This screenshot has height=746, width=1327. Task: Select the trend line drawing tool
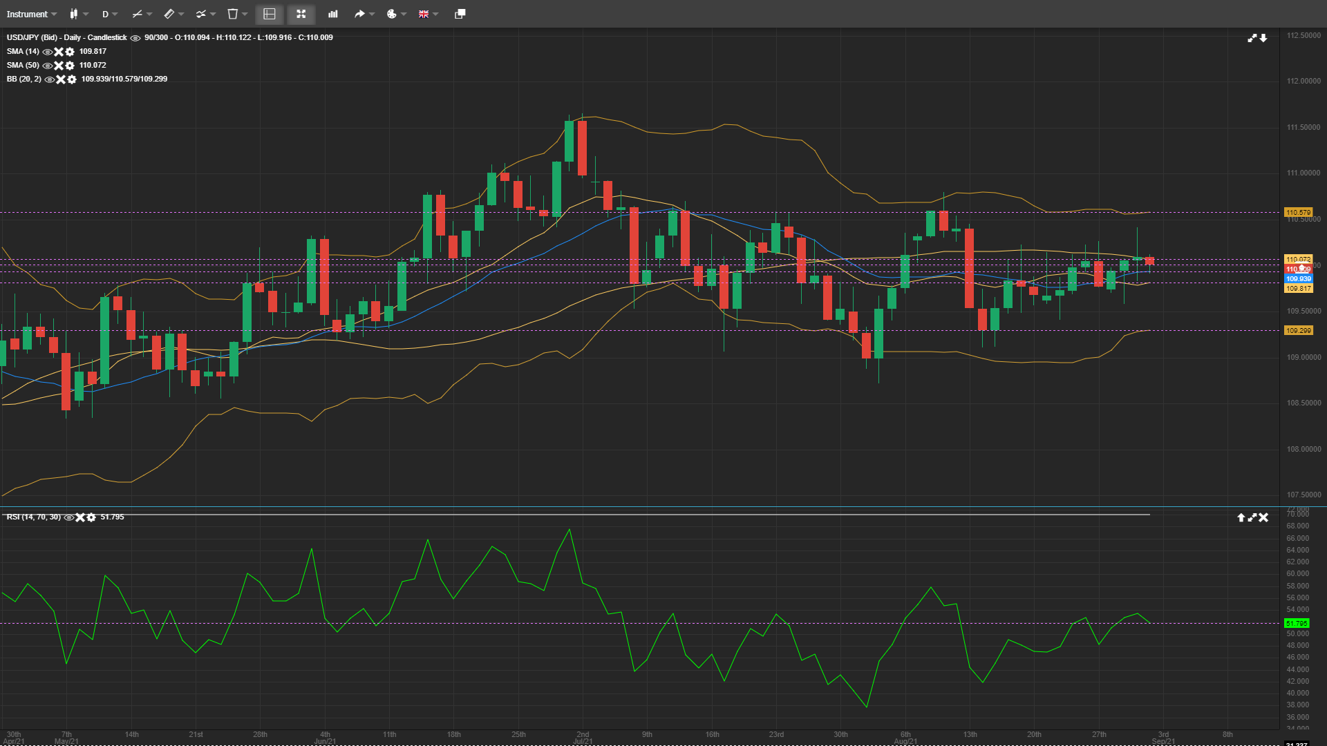pyautogui.click(x=137, y=14)
